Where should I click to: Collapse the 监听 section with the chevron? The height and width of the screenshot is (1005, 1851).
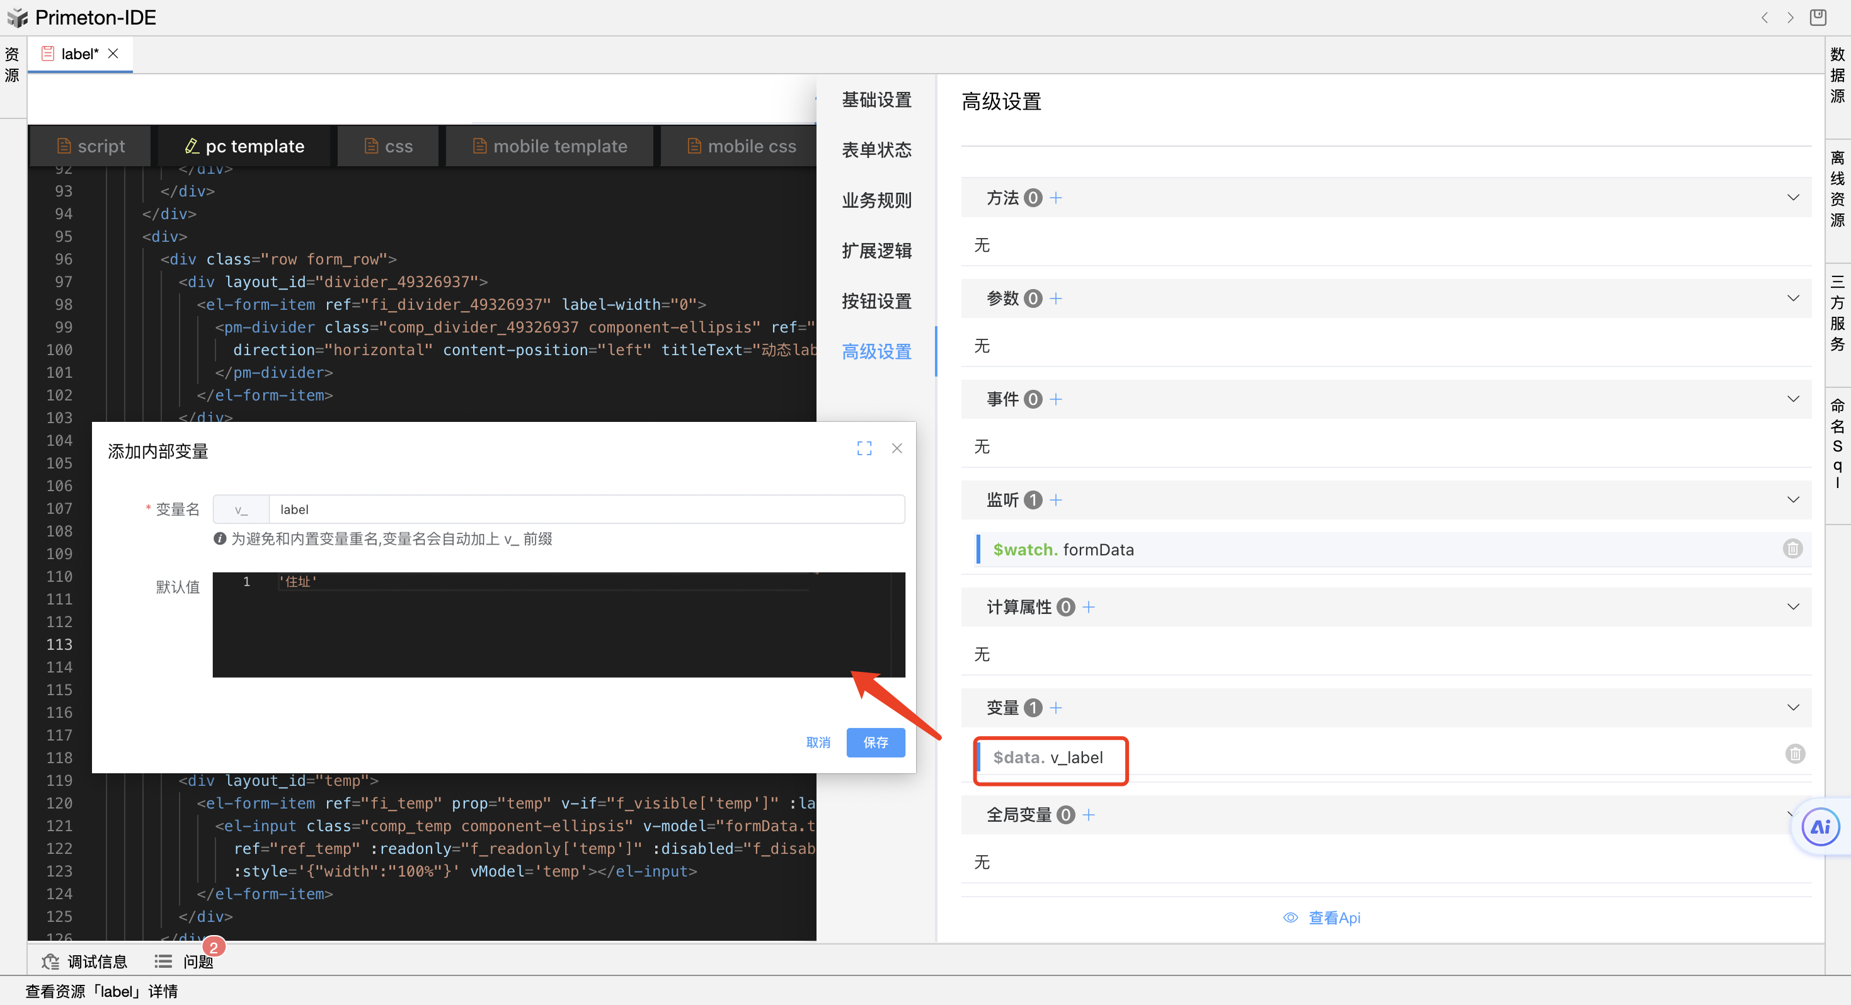(1793, 499)
